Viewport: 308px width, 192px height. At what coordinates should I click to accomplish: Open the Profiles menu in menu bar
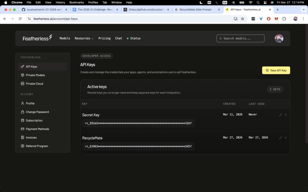93,3
